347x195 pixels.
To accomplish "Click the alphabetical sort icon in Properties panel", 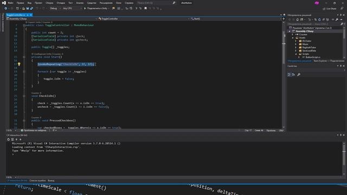I will click(293, 75).
